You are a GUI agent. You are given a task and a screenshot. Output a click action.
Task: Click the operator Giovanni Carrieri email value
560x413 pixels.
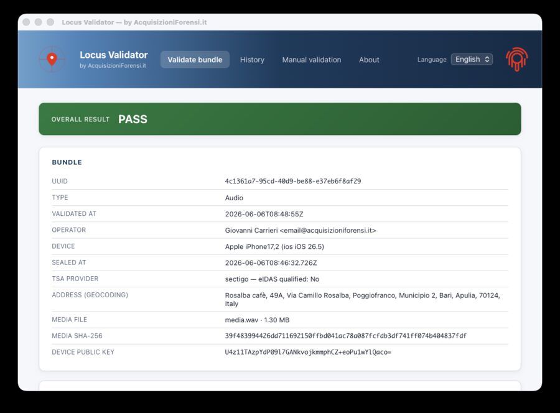(301, 230)
